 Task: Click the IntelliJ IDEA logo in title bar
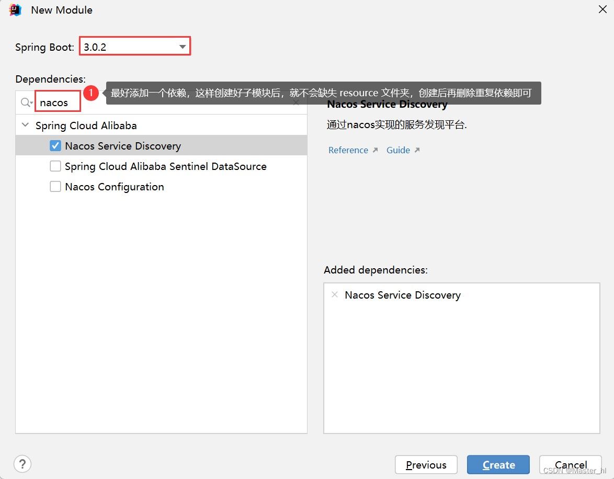[15, 10]
